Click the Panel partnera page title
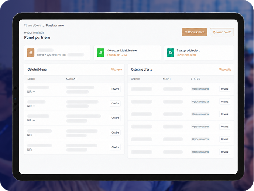Image resolution: width=254 pixels, height=191 pixels. coord(37,37)
